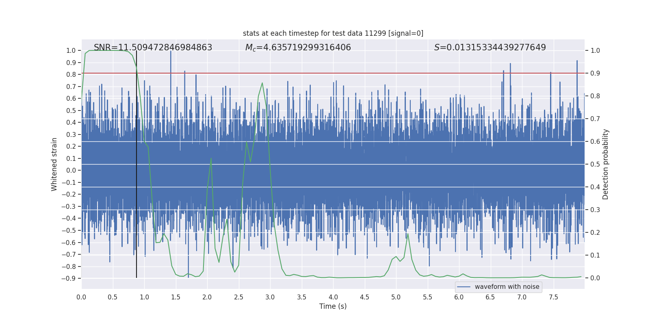Click the 'Detection probability' right axis label
650x325 pixels.
pos(606,164)
